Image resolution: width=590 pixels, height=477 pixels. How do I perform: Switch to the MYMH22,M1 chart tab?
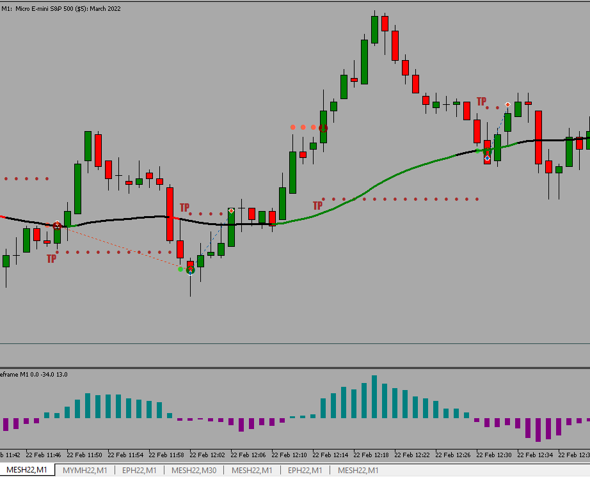(x=84, y=470)
